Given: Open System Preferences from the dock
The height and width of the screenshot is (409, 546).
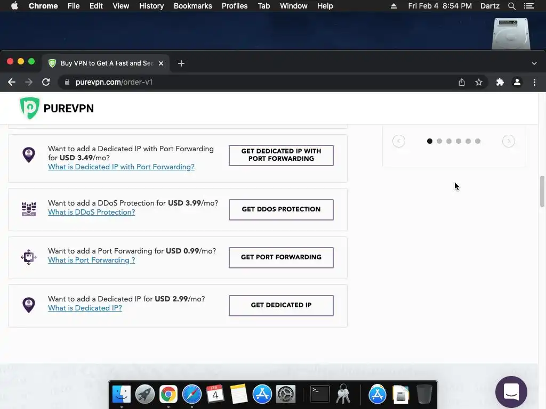Looking at the screenshot, I should point(286,394).
